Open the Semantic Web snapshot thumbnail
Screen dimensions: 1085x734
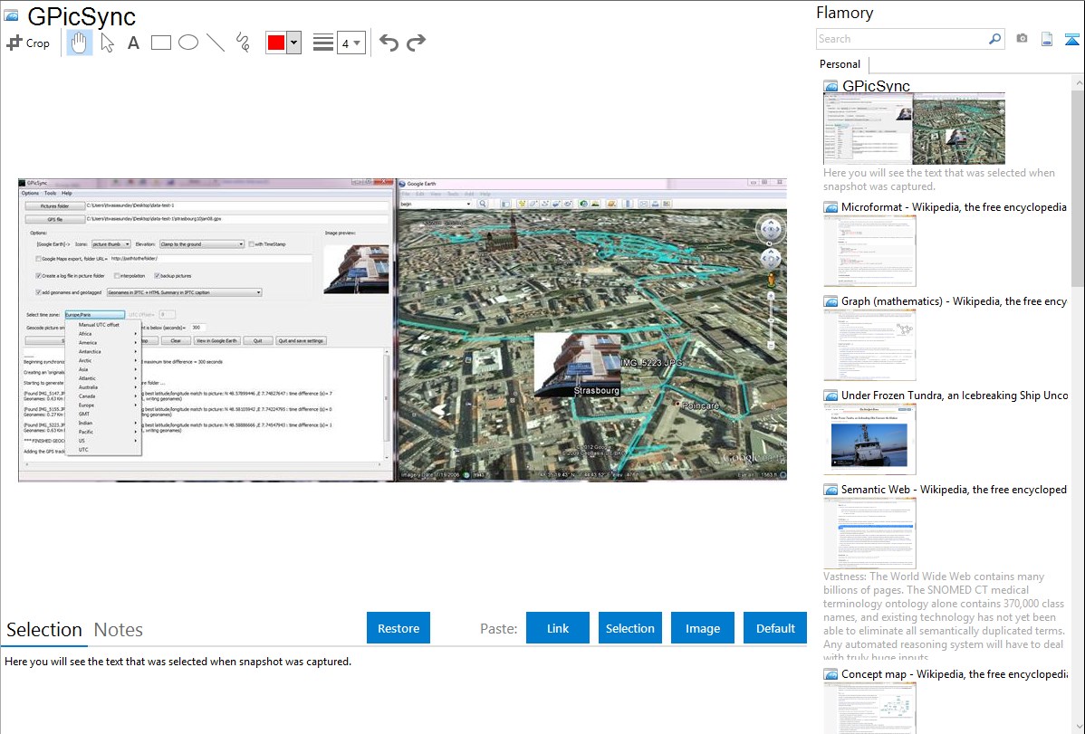point(869,533)
